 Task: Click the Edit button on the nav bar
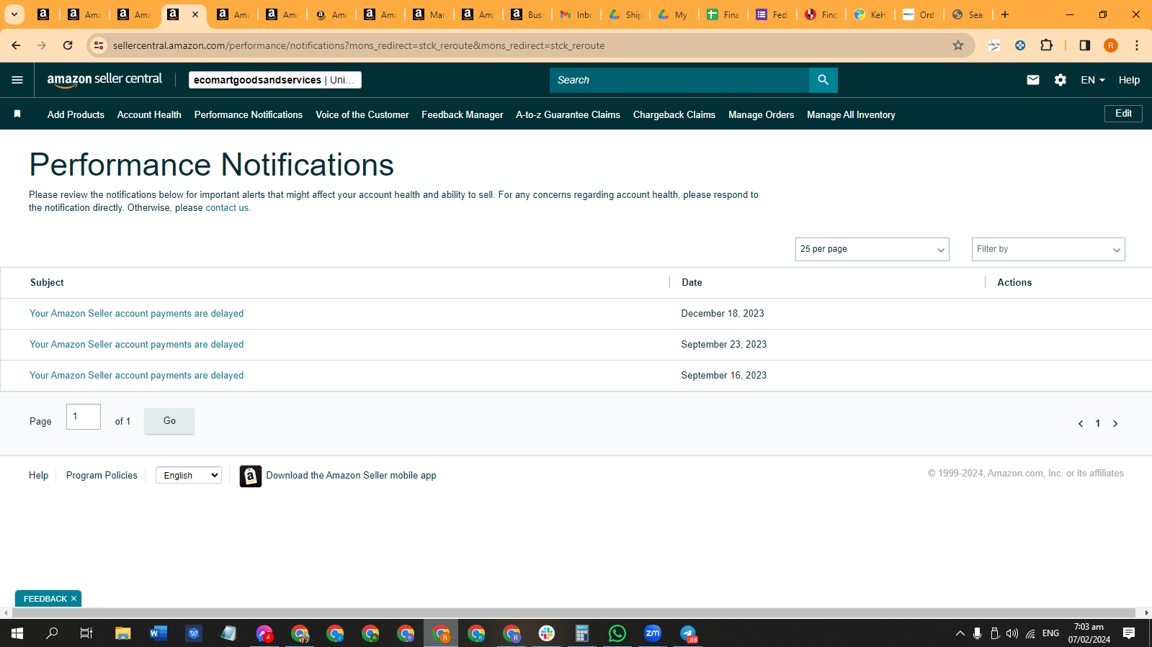point(1123,114)
